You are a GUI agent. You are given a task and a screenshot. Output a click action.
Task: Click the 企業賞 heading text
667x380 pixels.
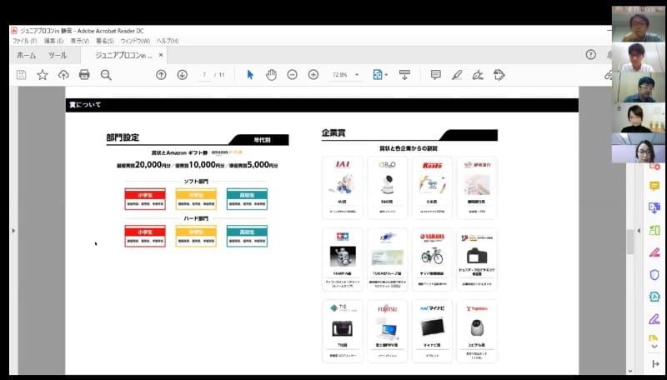(x=333, y=133)
